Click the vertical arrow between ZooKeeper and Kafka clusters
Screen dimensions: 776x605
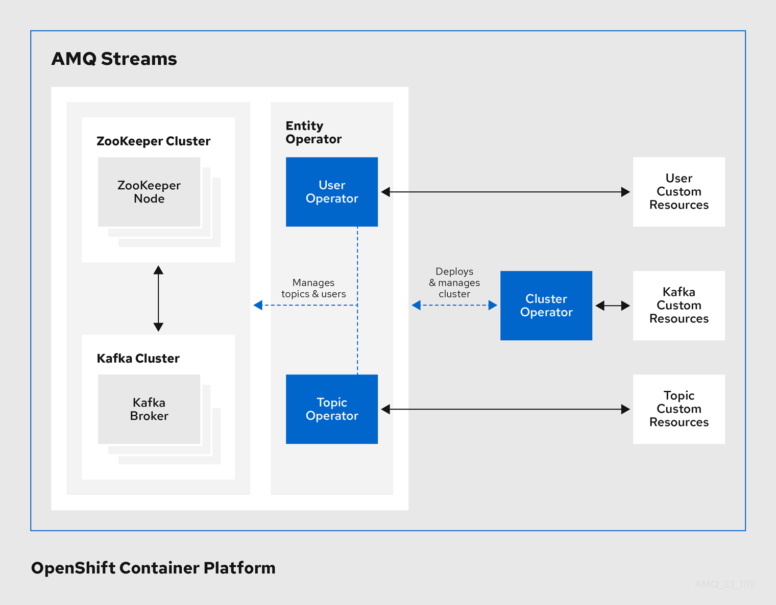[x=158, y=298]
